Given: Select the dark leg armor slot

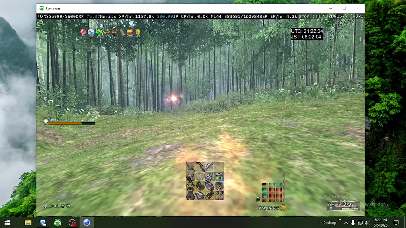Looking at the screenshot, I should 209,196.
